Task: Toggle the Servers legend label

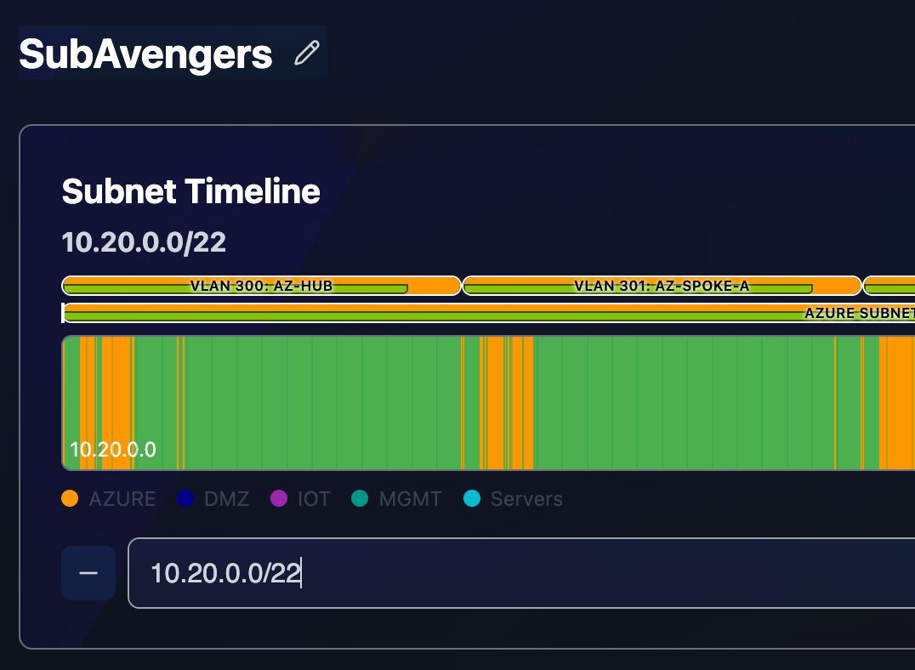Action: click(526, 499)
